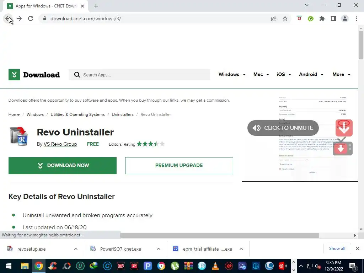Click the red download arrow video overlay
Image resolution: width=364 pixels, height=273 pixels.
point(344,128)
